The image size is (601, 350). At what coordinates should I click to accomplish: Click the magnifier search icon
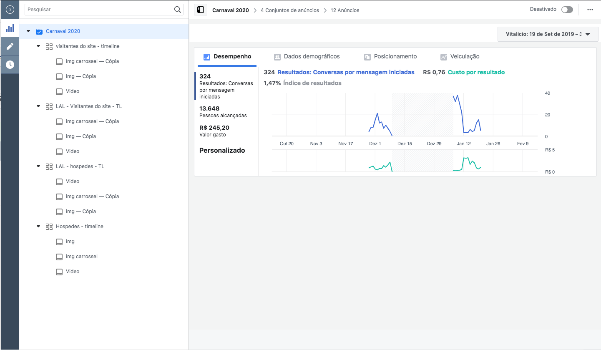[x=177, y=9]
